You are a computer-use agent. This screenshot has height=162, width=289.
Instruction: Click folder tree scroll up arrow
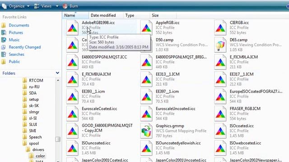(x=58, y=81)
